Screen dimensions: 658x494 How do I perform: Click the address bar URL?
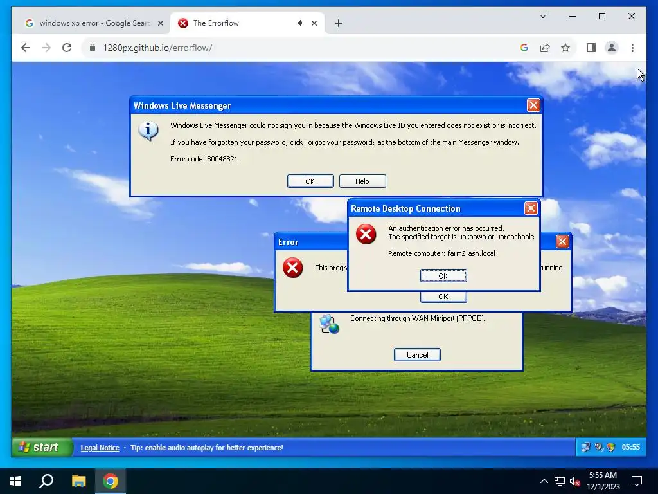click(x=157, y=48)
